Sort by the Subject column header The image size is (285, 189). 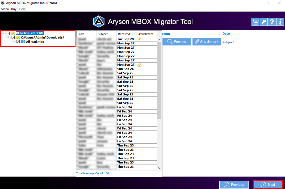(x=107, y=34)
